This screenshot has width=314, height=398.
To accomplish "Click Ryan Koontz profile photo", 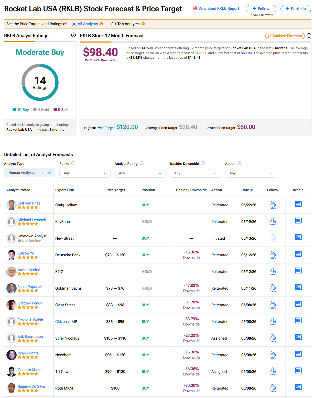I will 11,355.
